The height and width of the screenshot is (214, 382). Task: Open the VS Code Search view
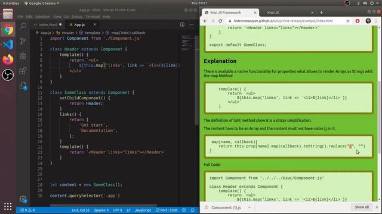pos(23,26)
